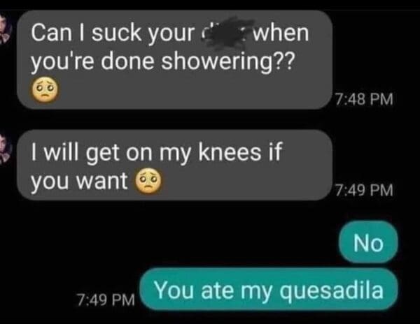The image size is (420, 324).
Task: Tap the sender avatar beside second message
Action: click(6, 149)
